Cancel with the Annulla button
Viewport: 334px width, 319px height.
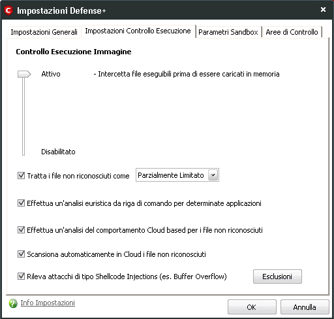tap(305, 307)
